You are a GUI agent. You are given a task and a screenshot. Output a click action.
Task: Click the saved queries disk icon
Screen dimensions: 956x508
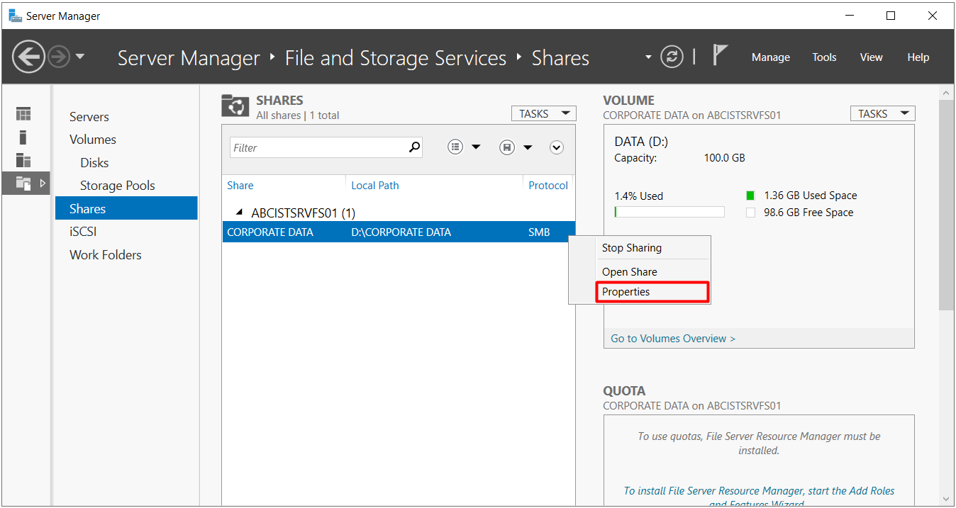click(x=506, y=147)
